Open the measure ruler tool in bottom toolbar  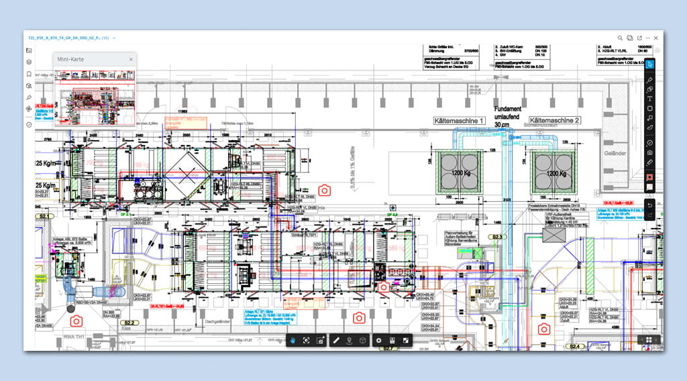pos(336,341)
